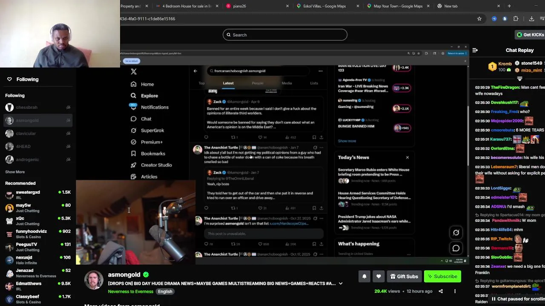Click the notification bell button for asmongold
Screen dimensions: 545x306
pyautogui.click(x=364, y=276)
